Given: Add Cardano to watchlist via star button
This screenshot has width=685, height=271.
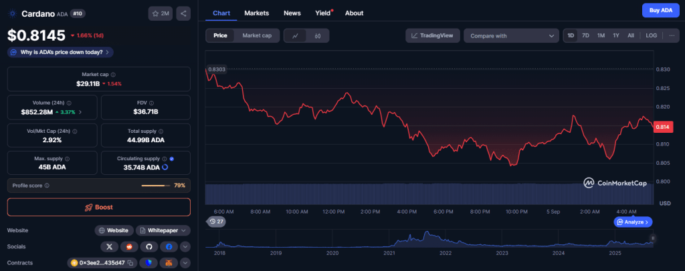Looking at the screenshot, I should pos(161,13).
